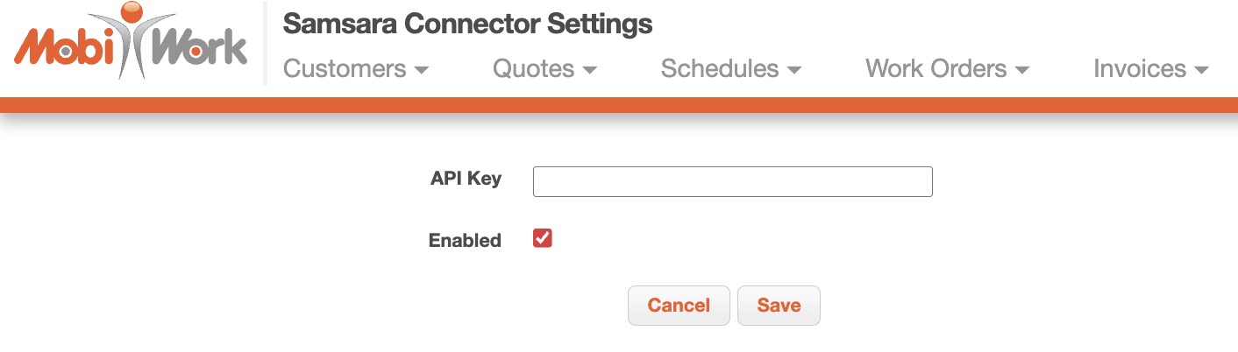Click the Invoices dropdown caret

pos(1202,70)
